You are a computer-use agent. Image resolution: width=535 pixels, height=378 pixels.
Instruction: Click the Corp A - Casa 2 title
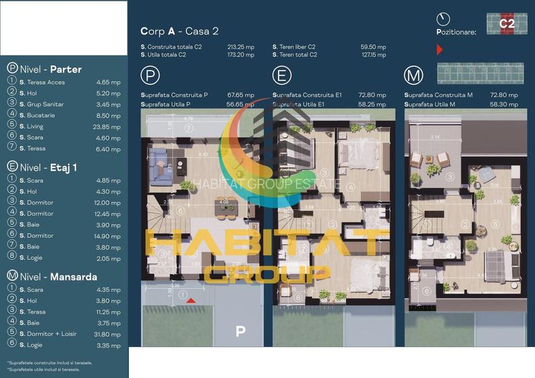point(179,31)
